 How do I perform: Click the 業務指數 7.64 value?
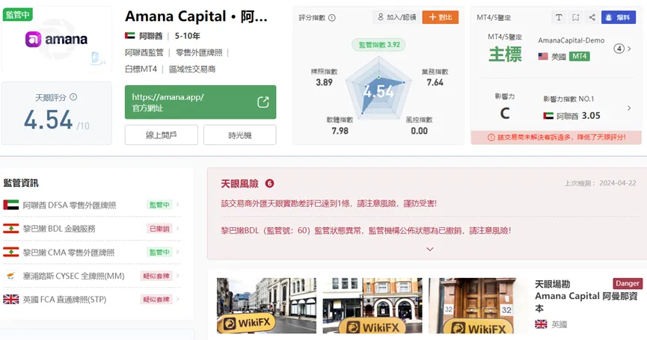click(435, 82)
